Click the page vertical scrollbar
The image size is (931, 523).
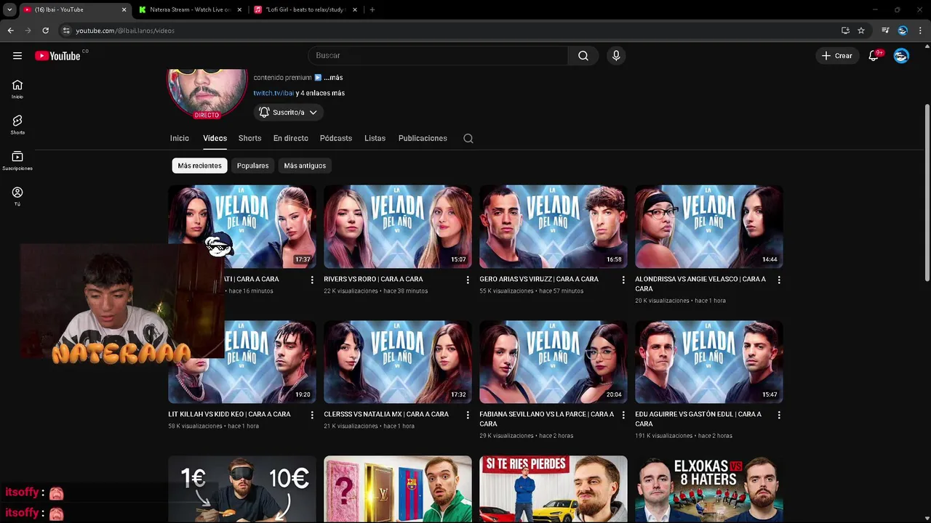(927, 192)
